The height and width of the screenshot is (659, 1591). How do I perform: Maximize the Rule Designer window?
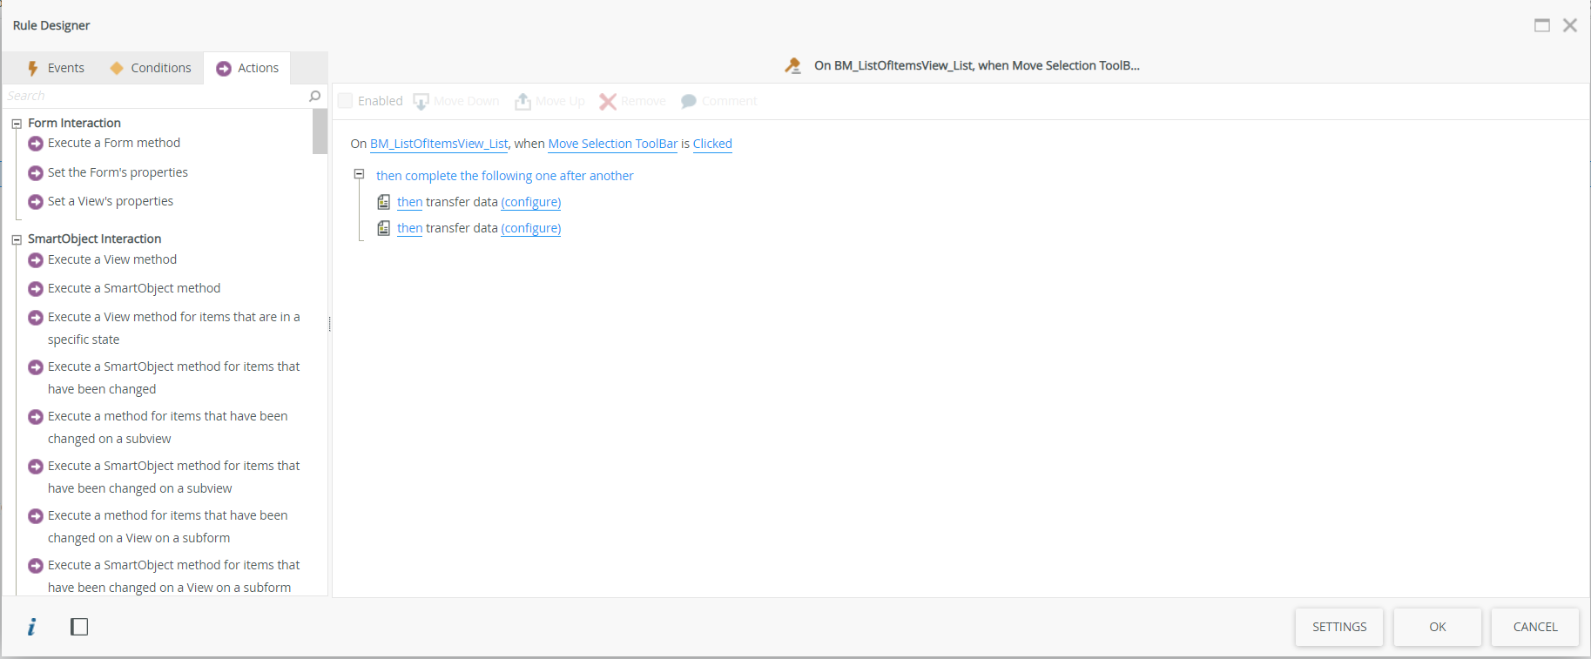[x=1542, y=25]
